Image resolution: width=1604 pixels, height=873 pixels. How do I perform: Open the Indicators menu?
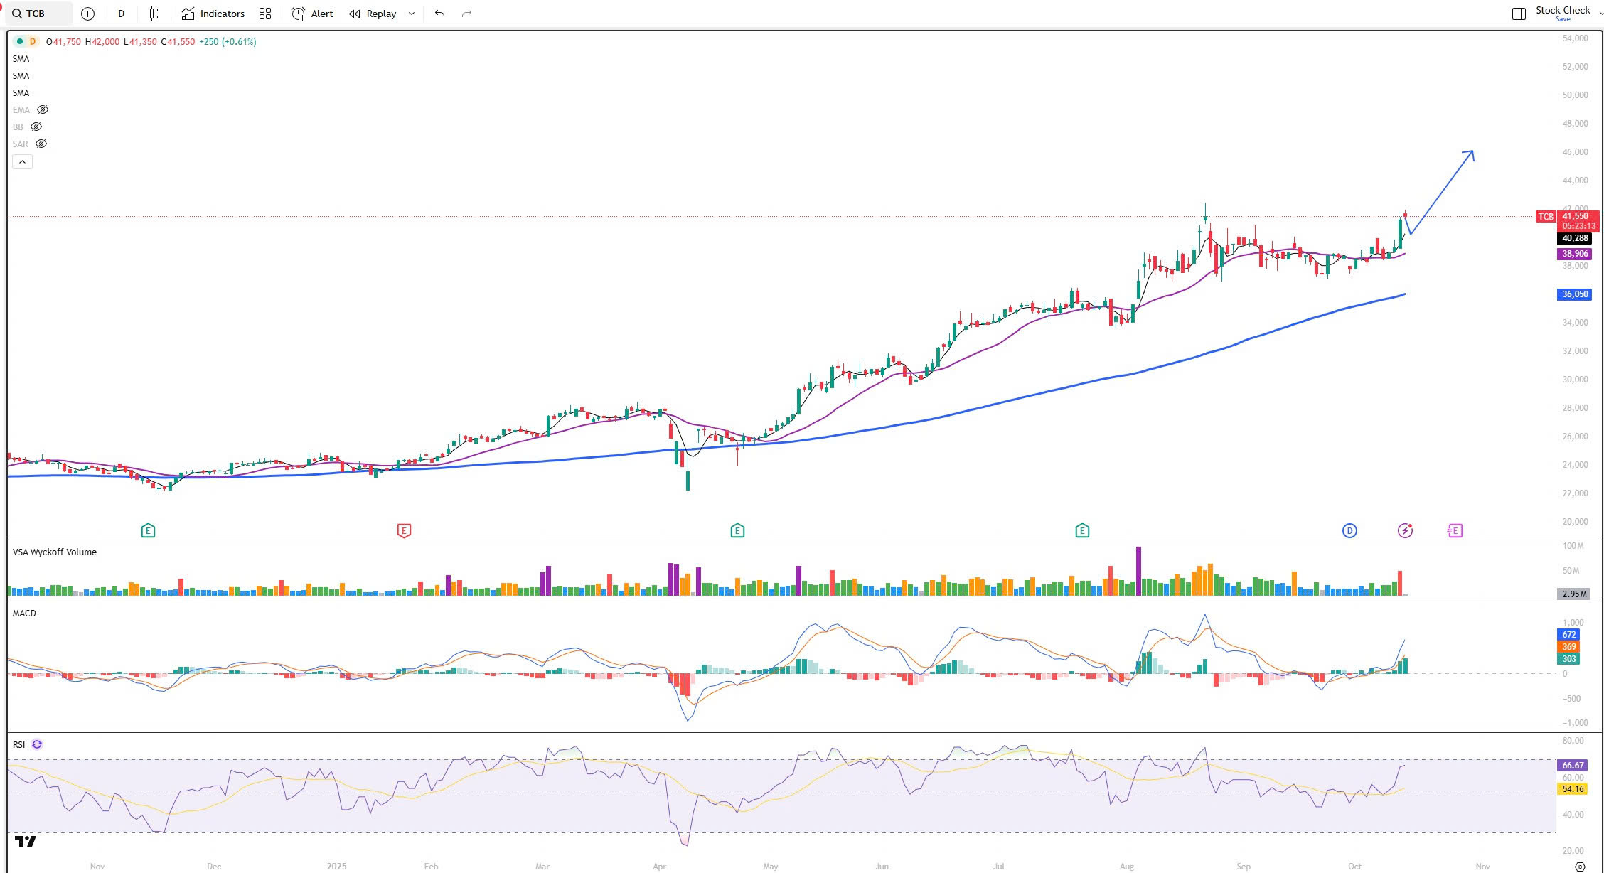213,14
